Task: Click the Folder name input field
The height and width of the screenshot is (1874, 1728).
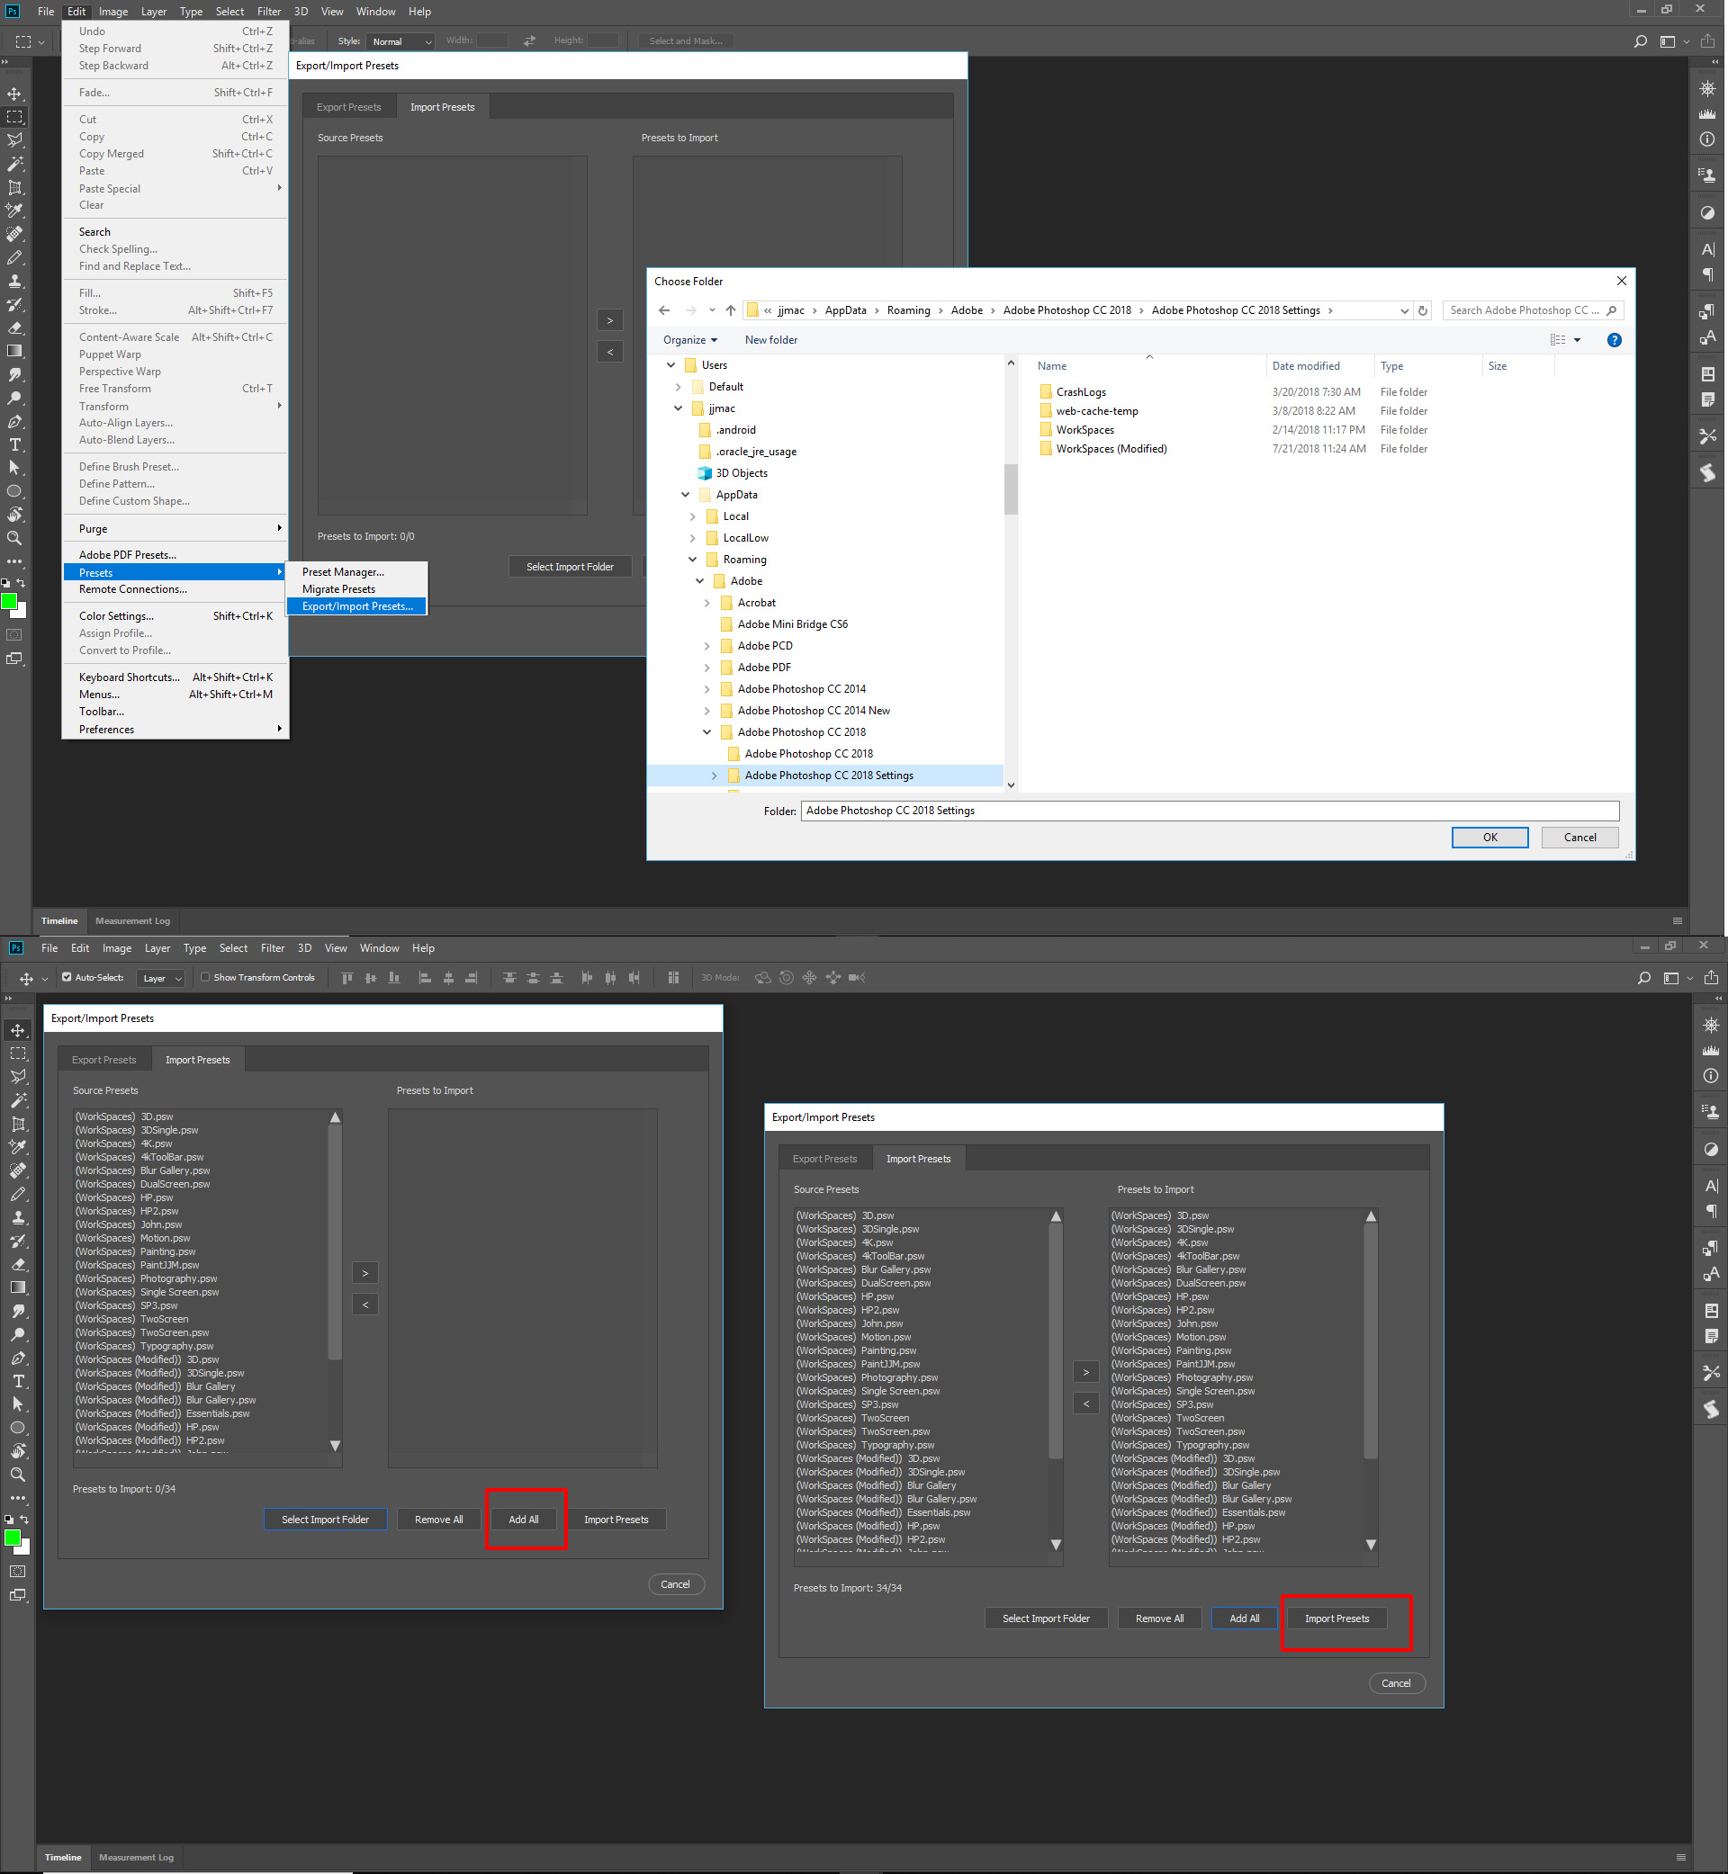Action: [1210, 811]
